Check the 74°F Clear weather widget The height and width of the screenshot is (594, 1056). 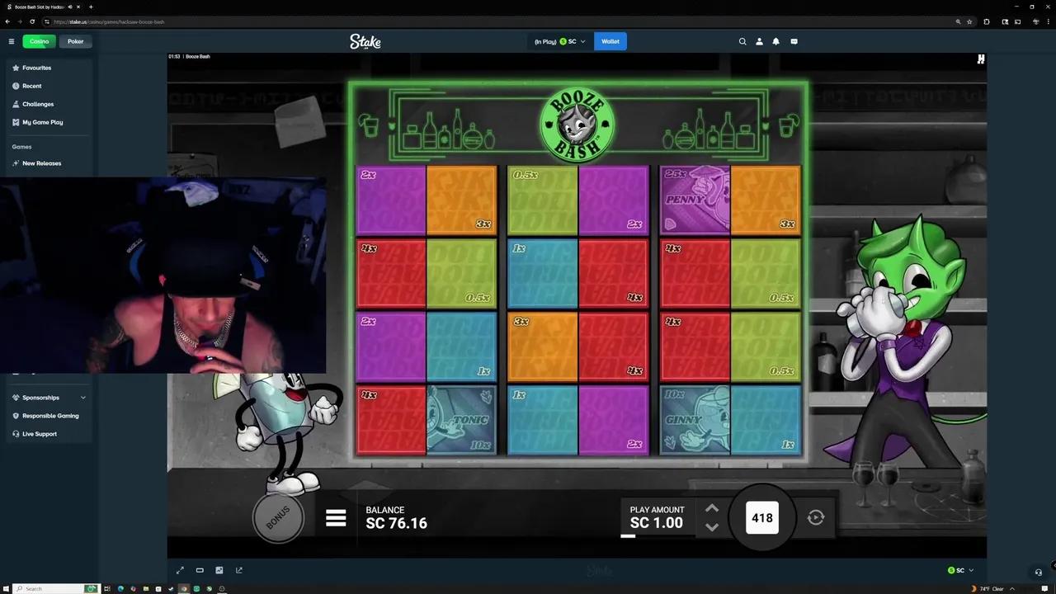pos(988,588)
